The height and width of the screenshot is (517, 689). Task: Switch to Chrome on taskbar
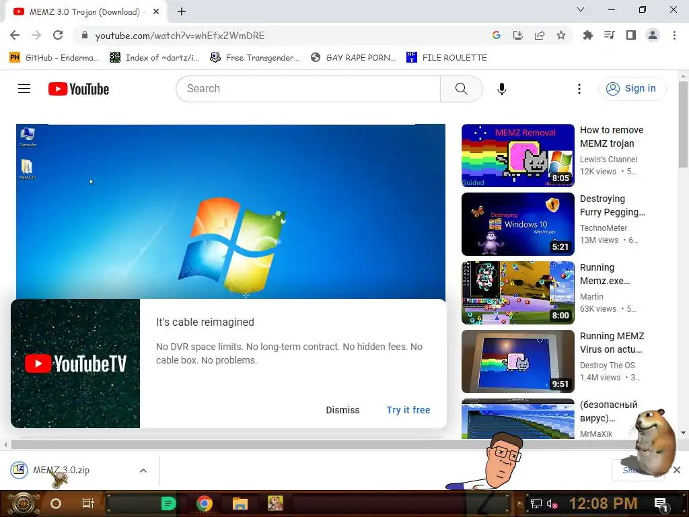tap(205, 504)
